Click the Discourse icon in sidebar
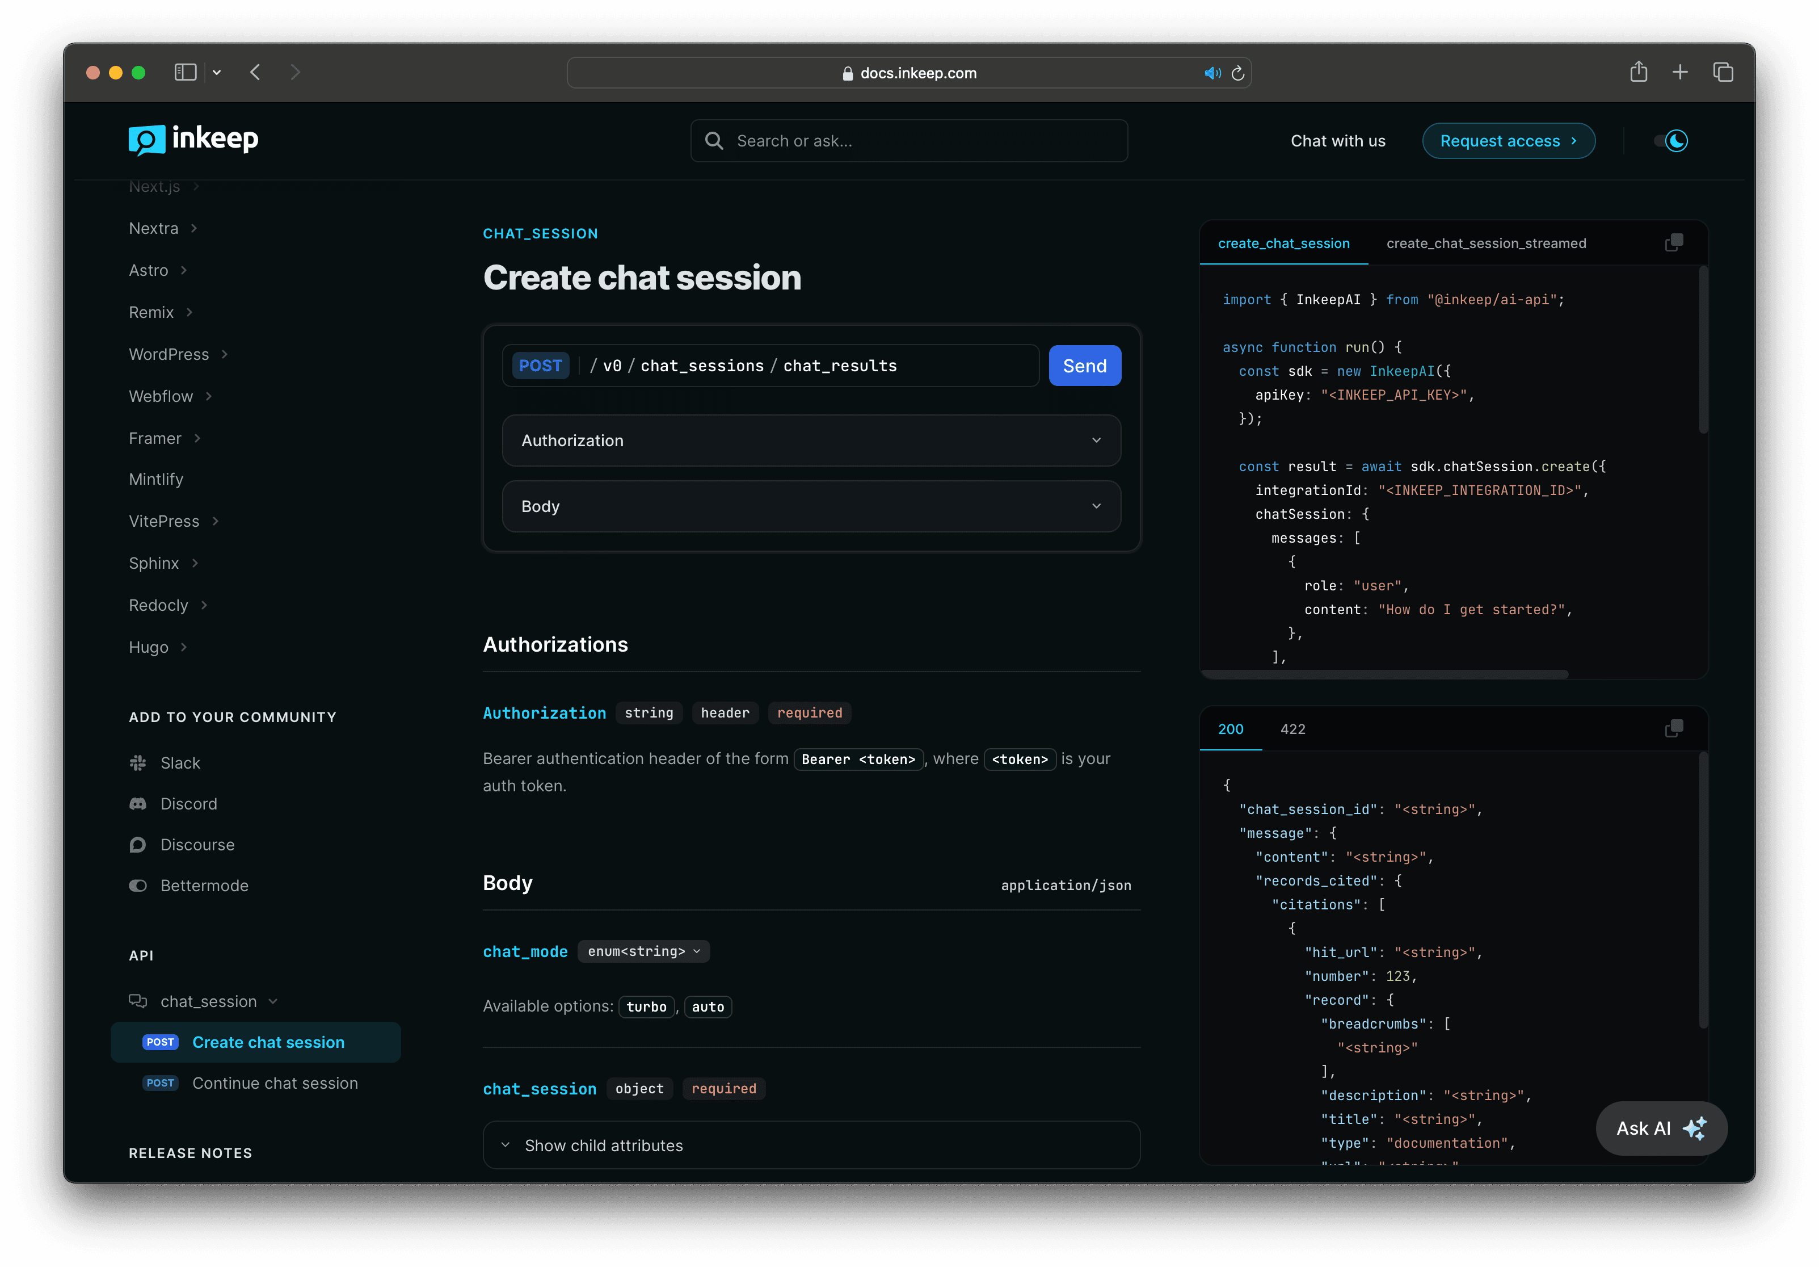Viewport: 1819px width, 1267px height. (138, 845)
